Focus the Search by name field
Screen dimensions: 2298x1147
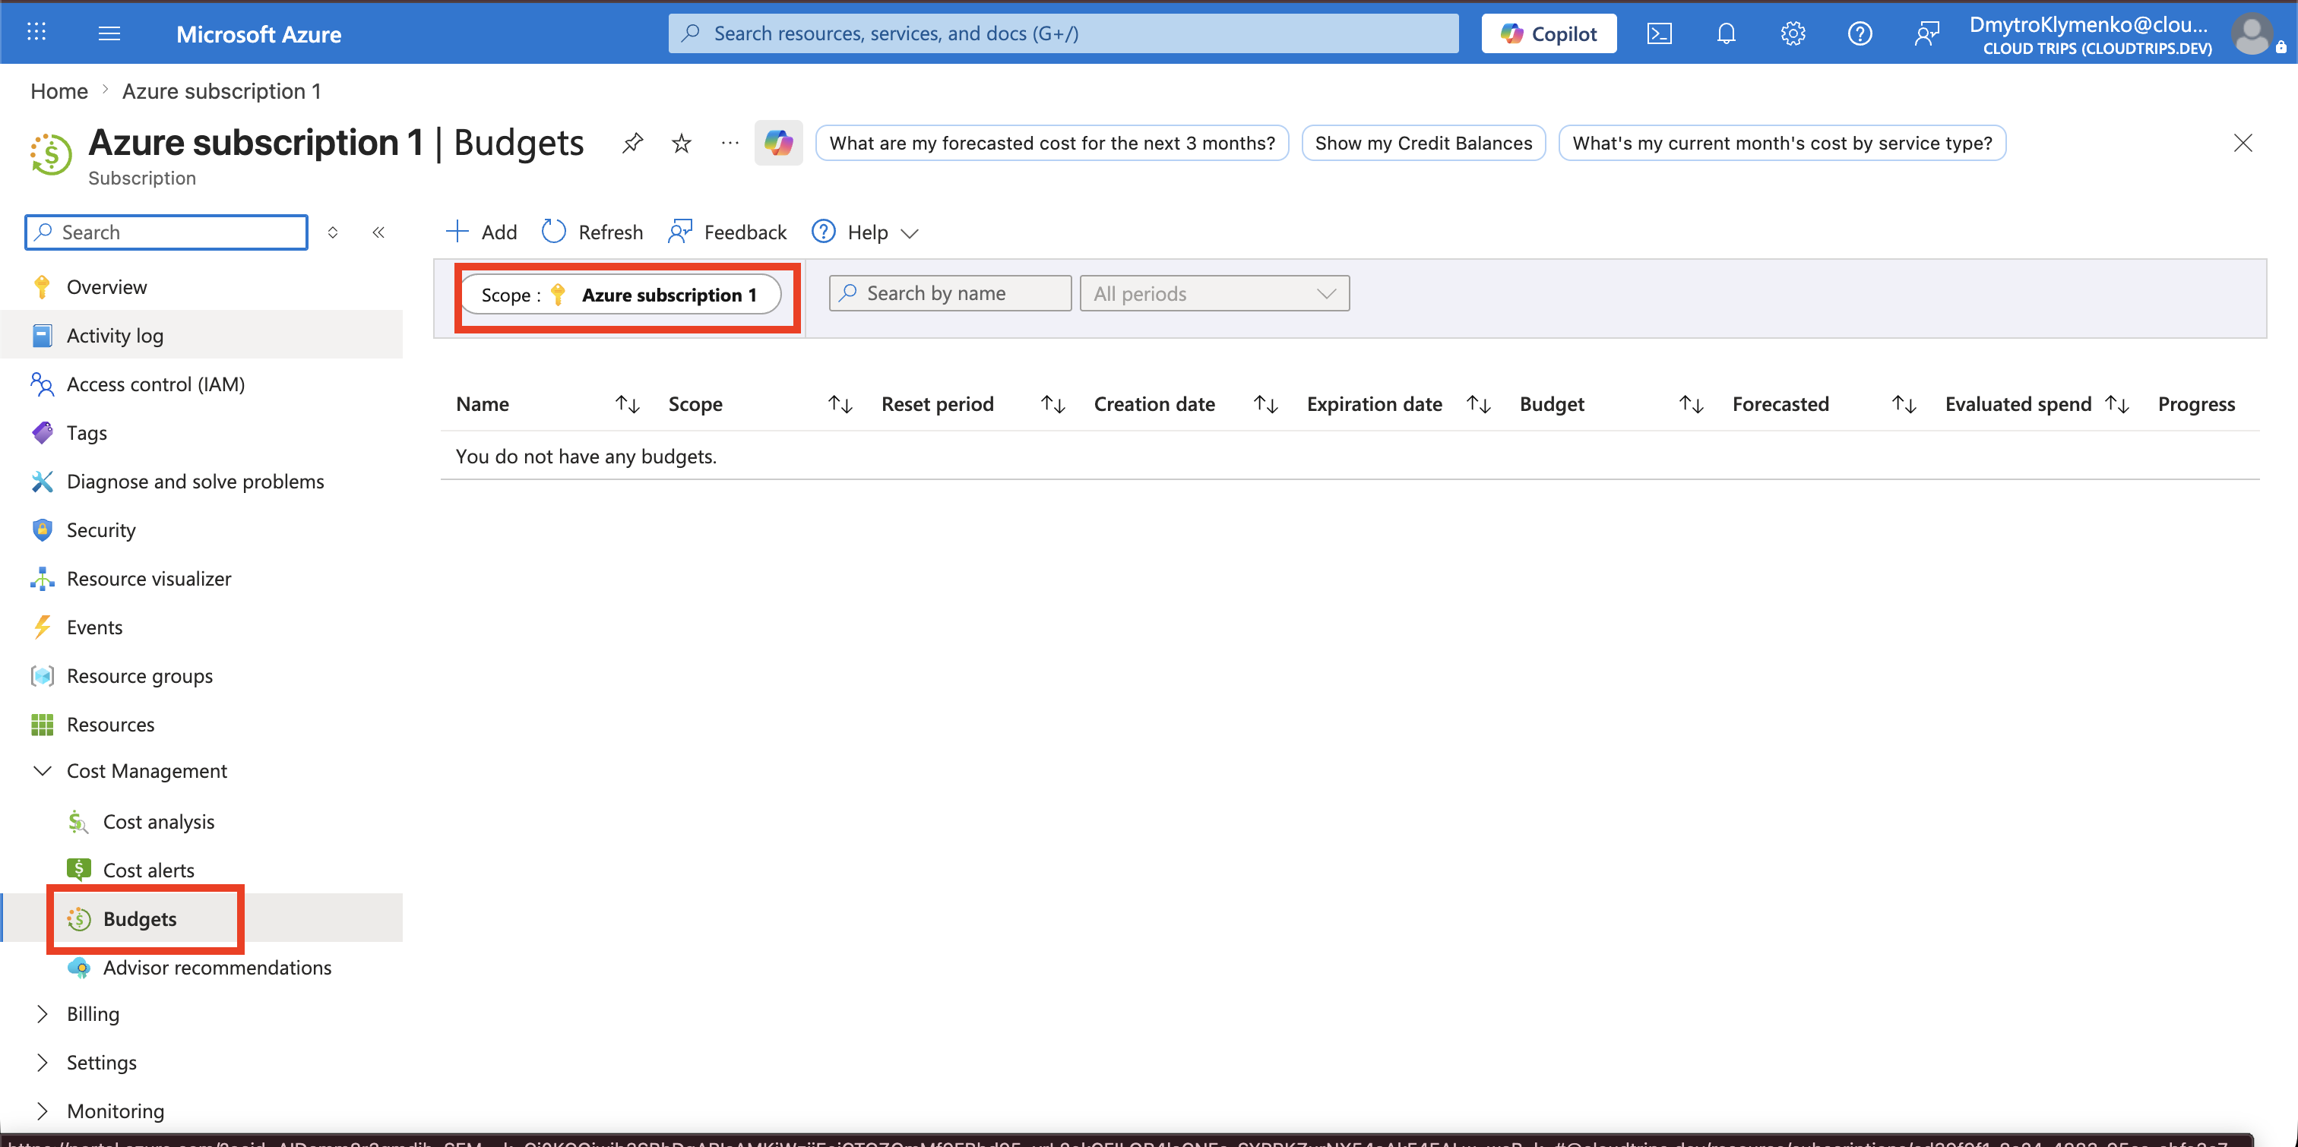click(x=950, y=293)
